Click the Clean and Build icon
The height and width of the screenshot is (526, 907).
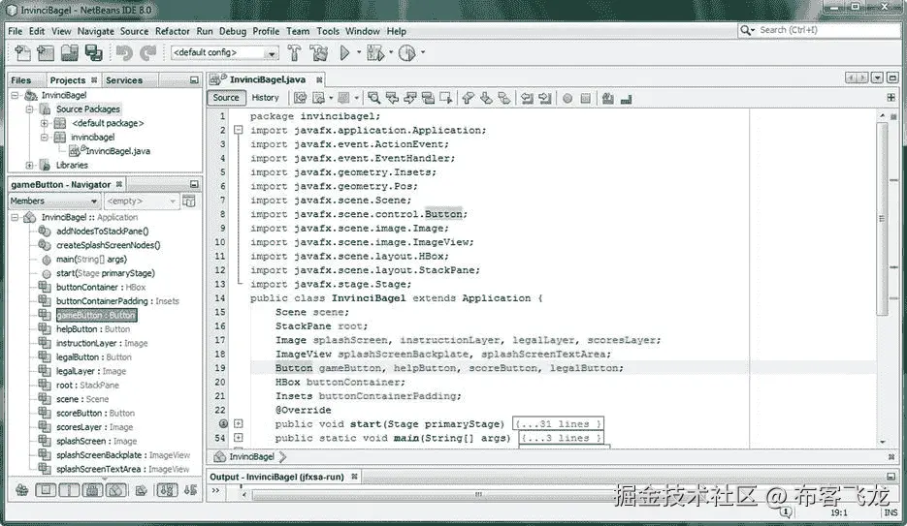coord(318,52)
